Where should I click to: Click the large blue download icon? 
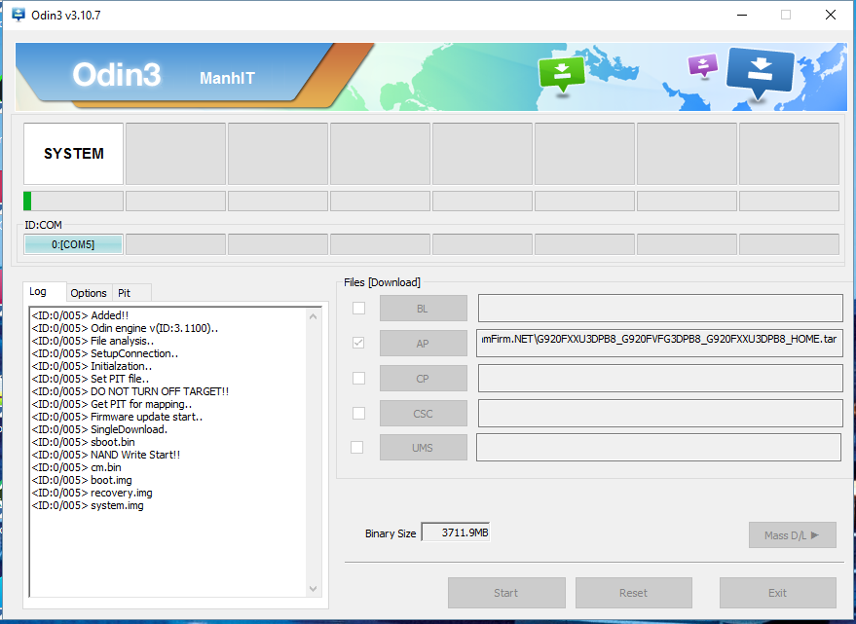click(x=761, y=70)
